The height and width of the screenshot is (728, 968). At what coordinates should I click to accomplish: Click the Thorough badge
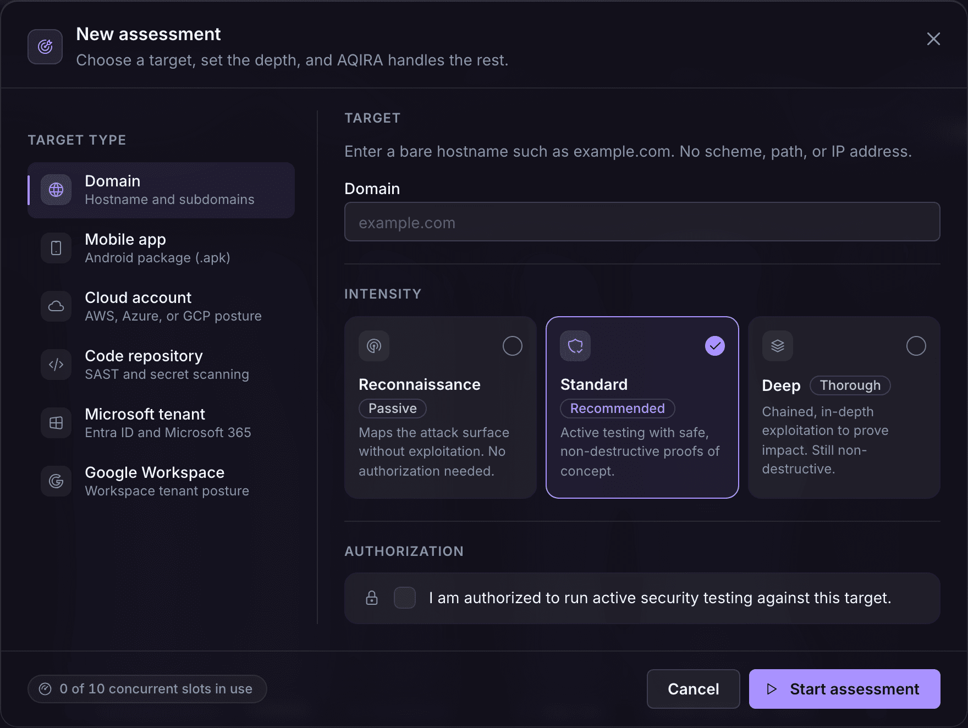(x=850, y=385)
